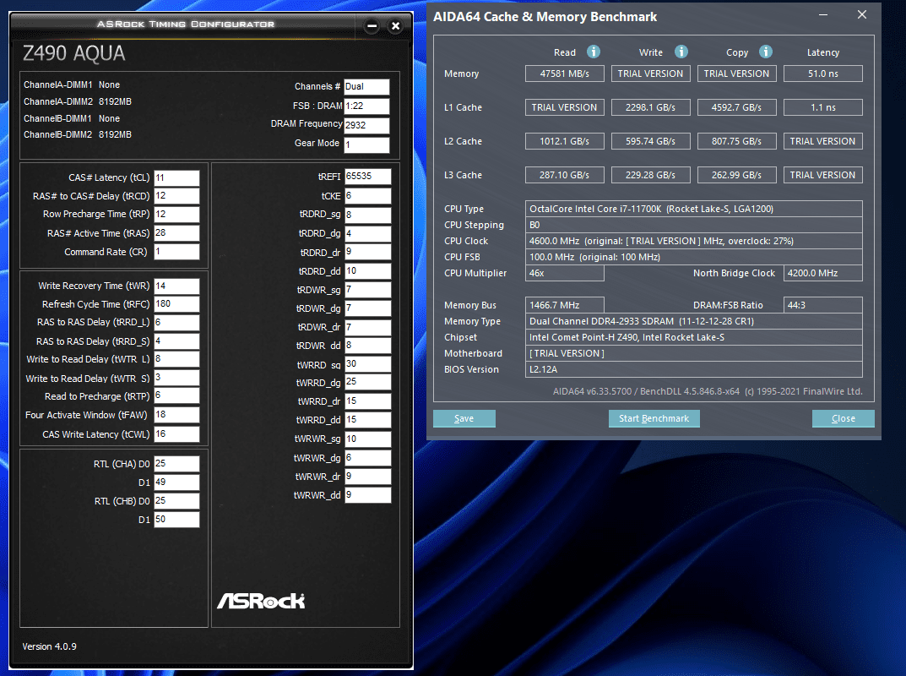Select the tRDRD_sg value field
This screenshot has width=906, height=676.
[x=367, y=215]
